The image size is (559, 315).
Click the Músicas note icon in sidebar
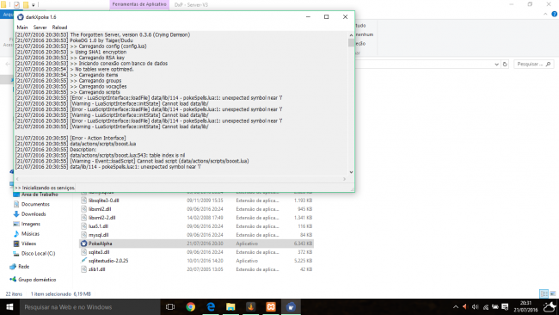[x=16, y=233]
